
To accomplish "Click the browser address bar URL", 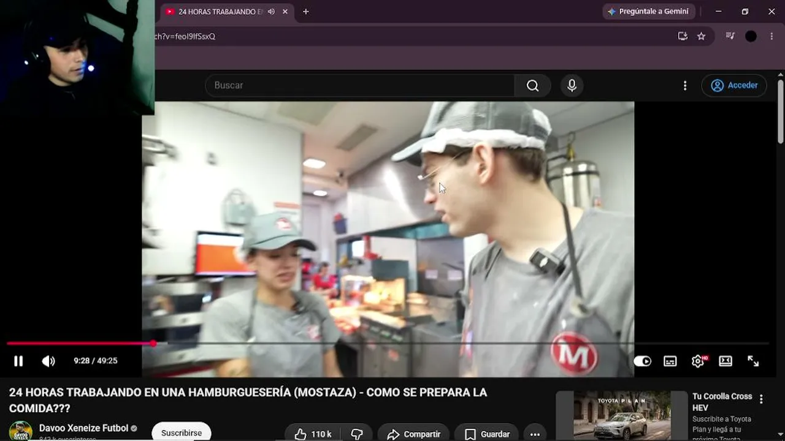I will click(x=185, y=36).
